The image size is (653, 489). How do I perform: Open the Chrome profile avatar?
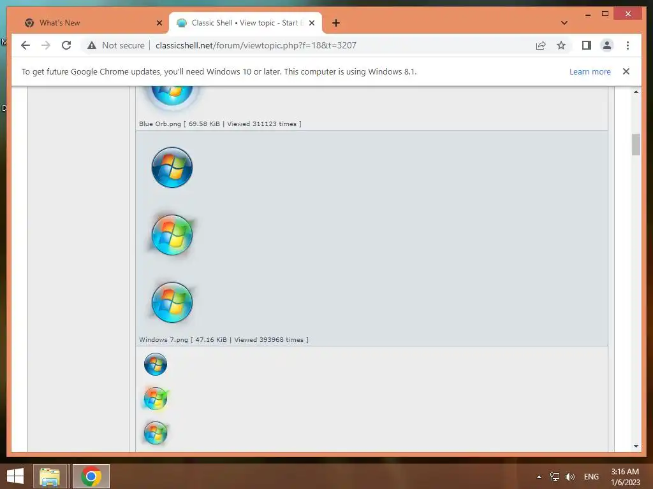pyautogui.click(x=607, y=45)
